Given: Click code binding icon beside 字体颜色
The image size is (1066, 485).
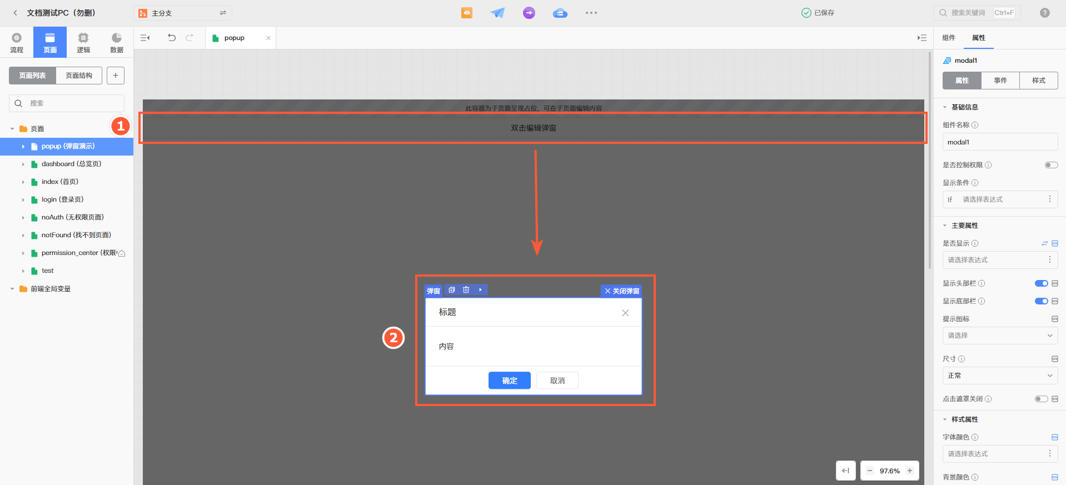Looking at the screenshot, I should click(x=1055, y=437).
